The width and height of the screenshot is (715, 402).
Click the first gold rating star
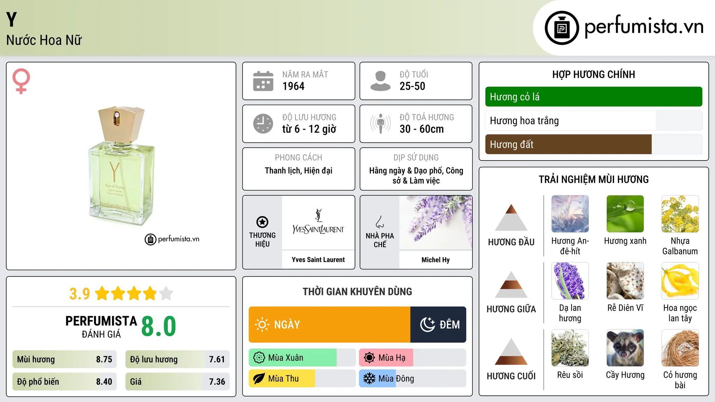coord(102,293)
